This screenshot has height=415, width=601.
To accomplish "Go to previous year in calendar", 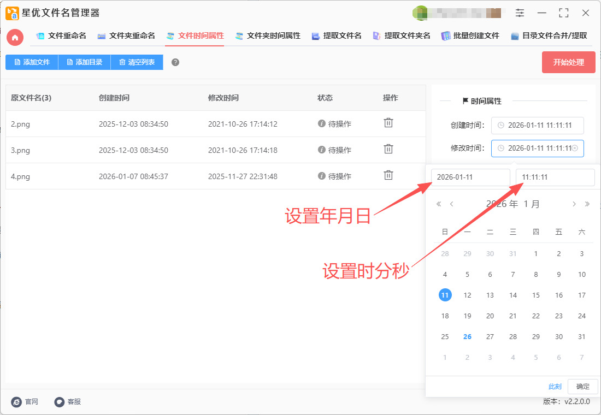I will (438, 204).
